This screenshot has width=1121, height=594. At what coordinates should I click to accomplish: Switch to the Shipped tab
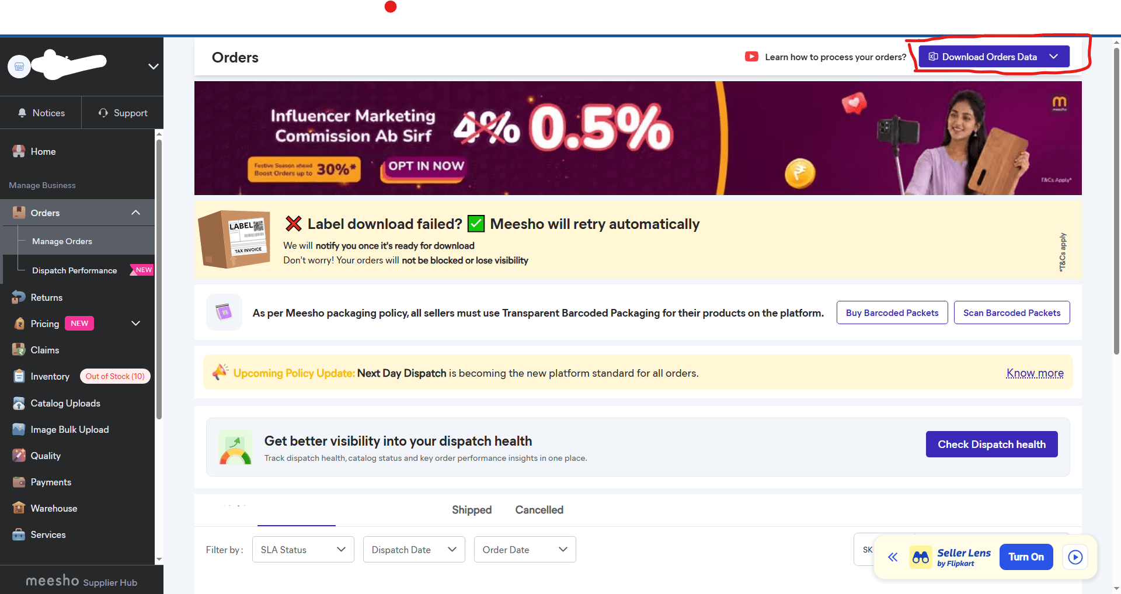click(x=472, y=510)
